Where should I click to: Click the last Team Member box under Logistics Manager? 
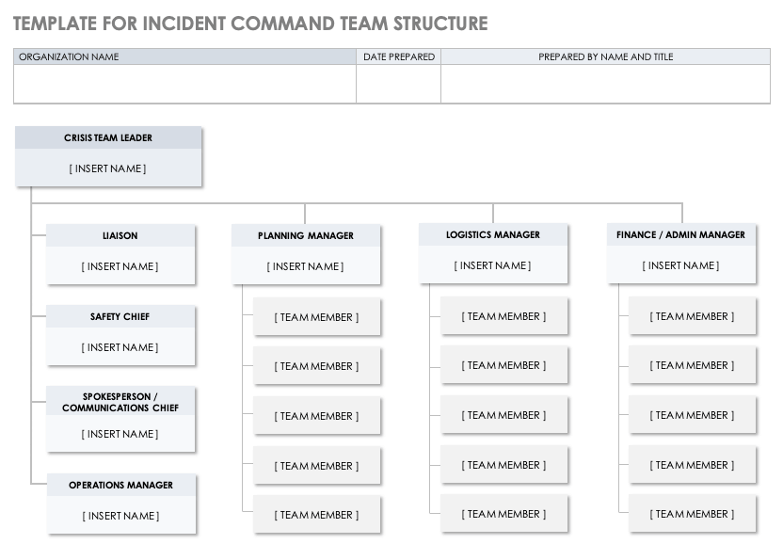point(503,515)
